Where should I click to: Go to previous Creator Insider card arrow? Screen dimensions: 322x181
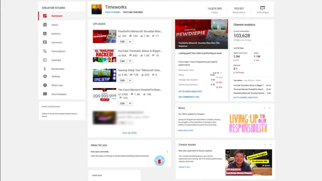click(265, 145)
